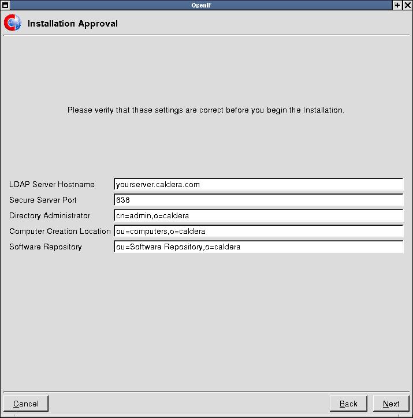The width and height of the screenshot is (413, 418).
Task: Click the Secure Server Port label
Action: click(x=43, y=200)
